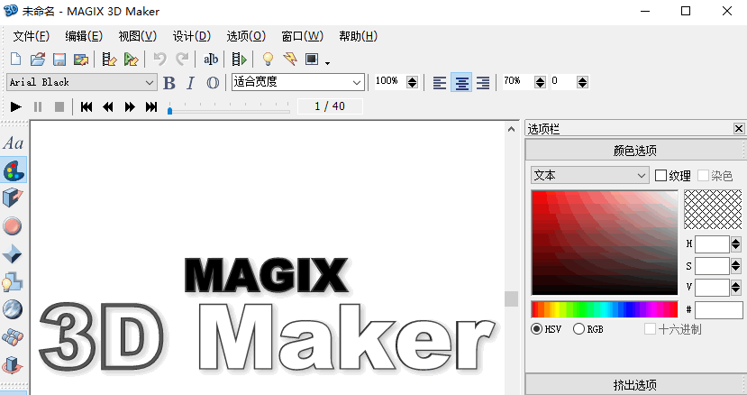Align text left
747x395 pixels.
click(439, 83)
